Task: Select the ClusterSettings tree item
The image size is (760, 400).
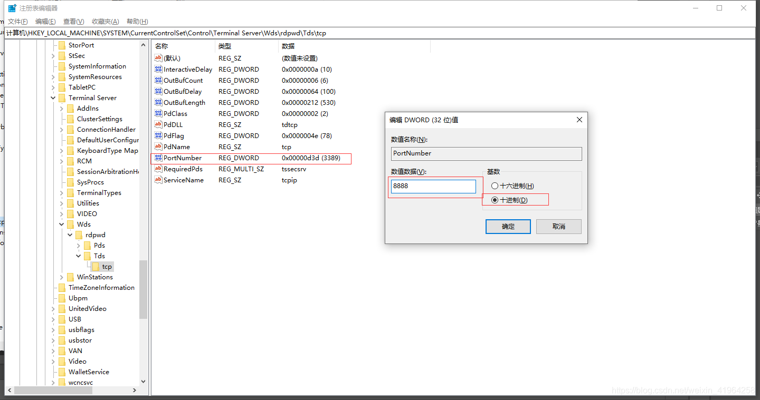Action: click(100, 119)
